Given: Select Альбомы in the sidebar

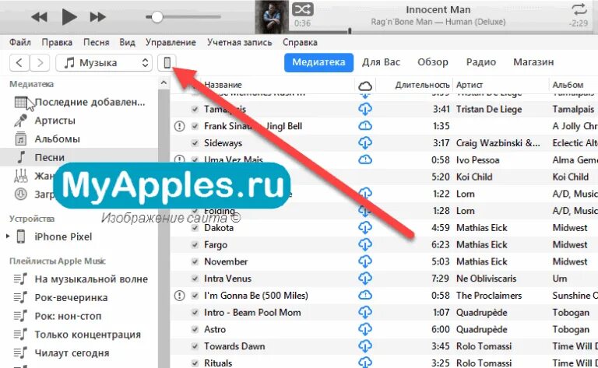Looking at the screenshot, I should [x=79, y=138].
